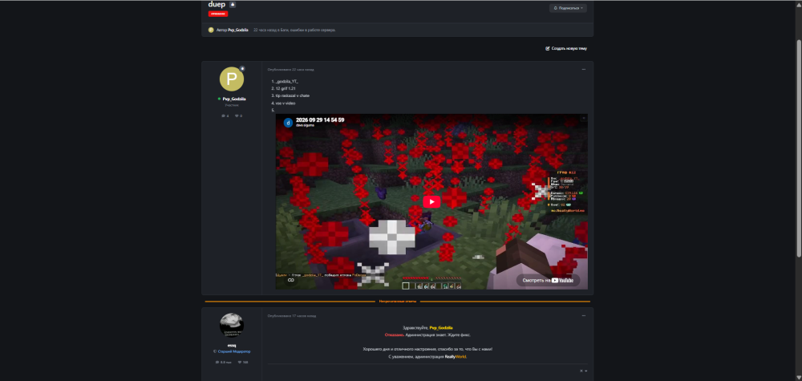This screenshot has width=802, height=381.
Task: Open essq profile name link
Action: click(x=232, y=345)
